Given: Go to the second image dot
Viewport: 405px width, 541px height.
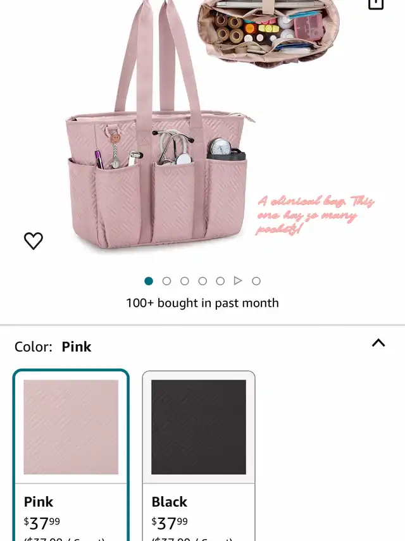Looking at the screenshot, I should pos(166,281).
